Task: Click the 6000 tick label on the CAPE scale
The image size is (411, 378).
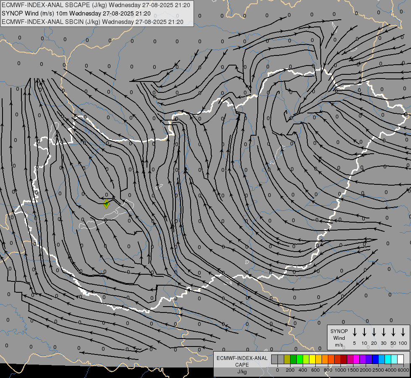Action: coord(403,370)
